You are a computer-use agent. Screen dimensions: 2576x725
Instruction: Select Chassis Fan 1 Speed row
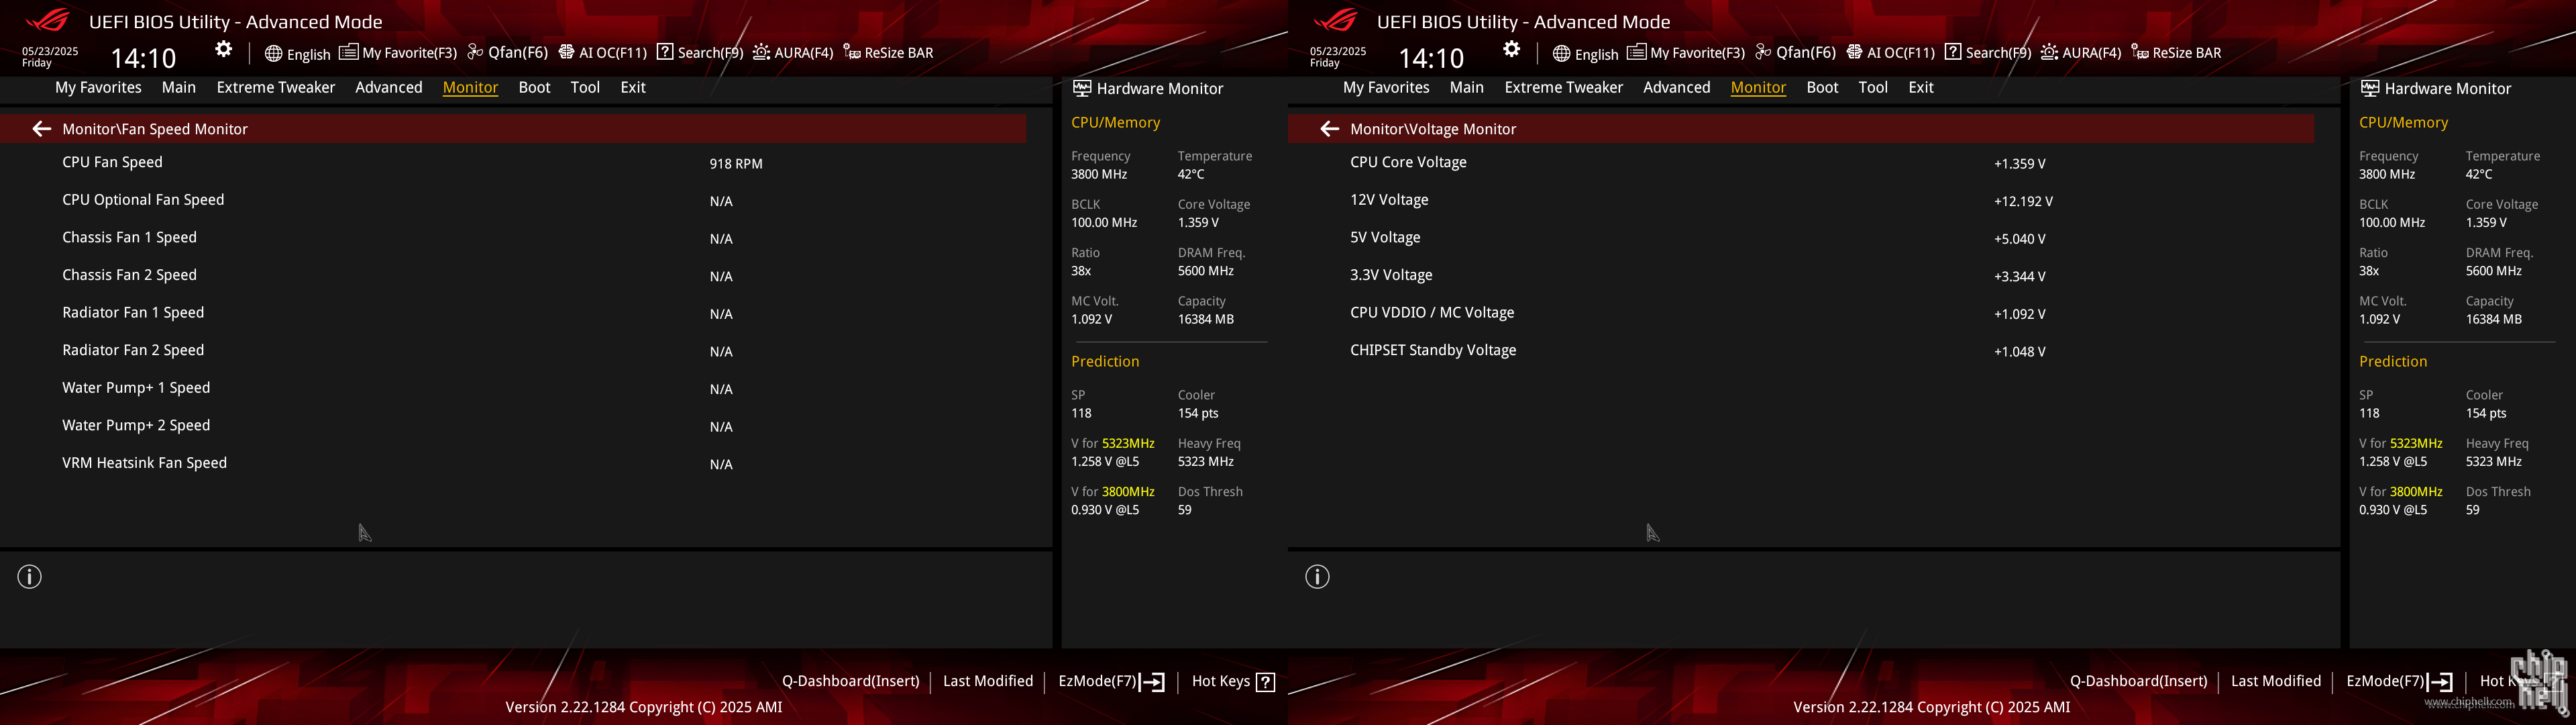[x=513, y=238]
